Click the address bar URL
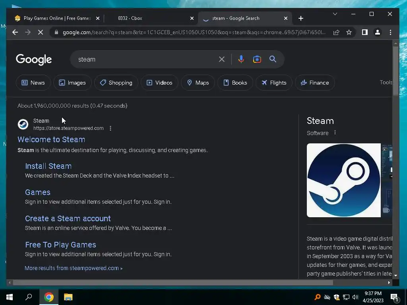Screen dimensions: 407x305 [194, 32]
